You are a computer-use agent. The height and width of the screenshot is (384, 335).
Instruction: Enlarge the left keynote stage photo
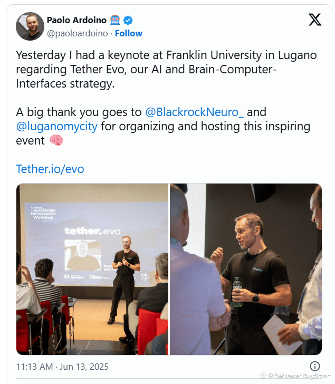92,269
